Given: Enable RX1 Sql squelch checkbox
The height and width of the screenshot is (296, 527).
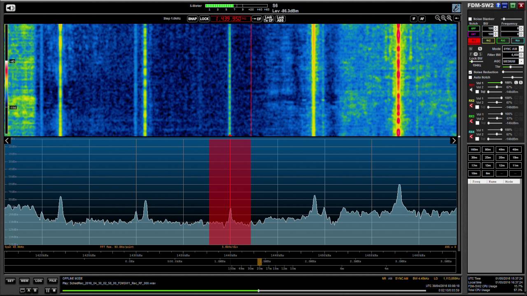Looking at the screenshot, I should [x=477, y=92].
